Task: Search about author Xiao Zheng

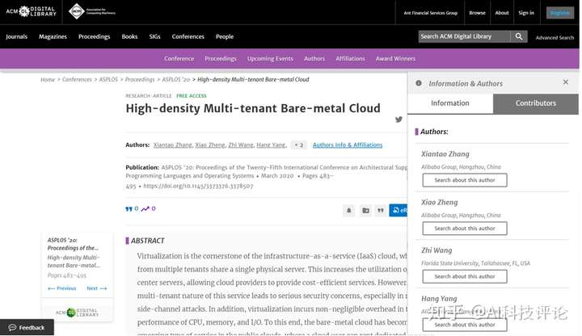Action: [x=465, y=228]
